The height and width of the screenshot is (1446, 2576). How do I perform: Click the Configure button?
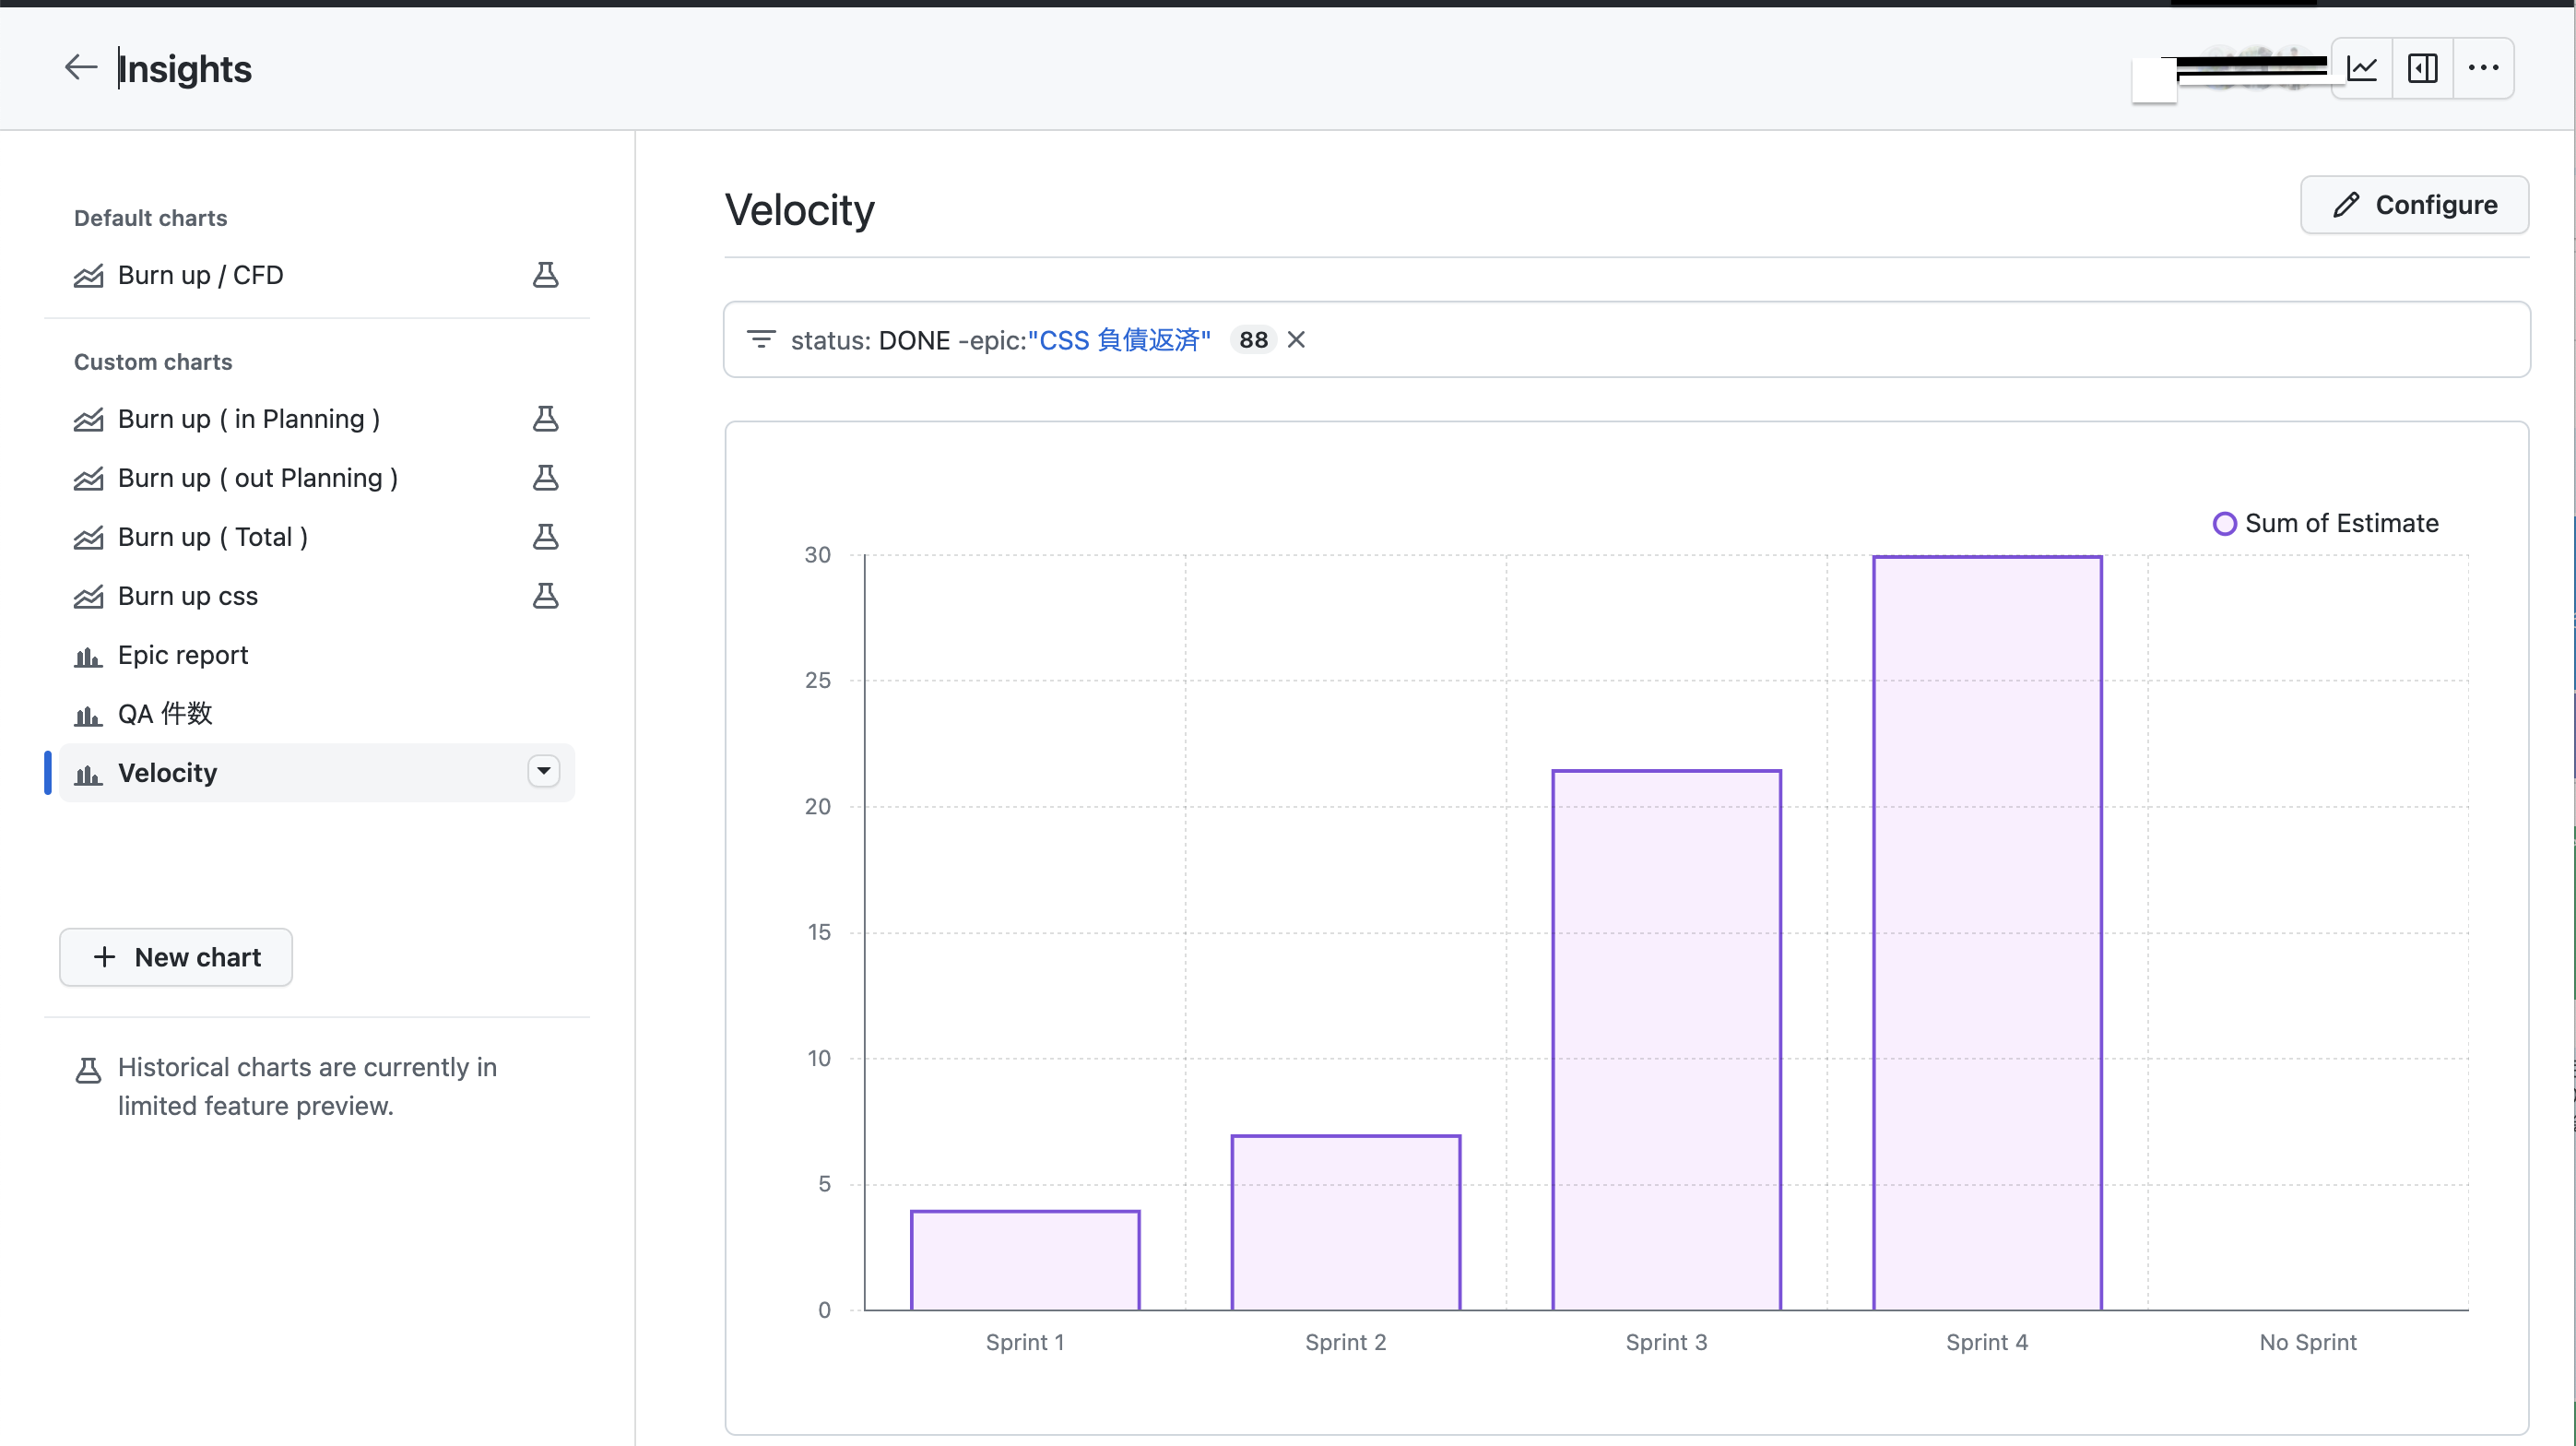[2414, 205]
